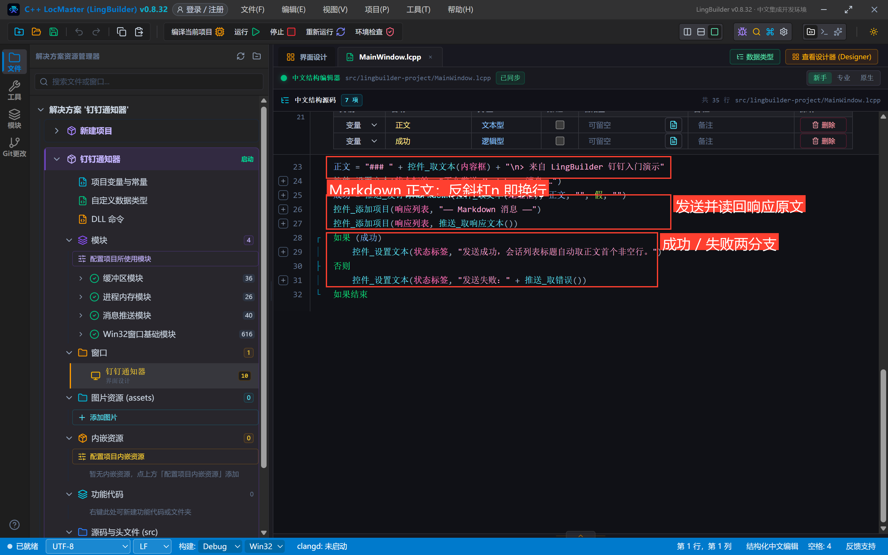This screenshot has width=888, height=555.
Task: Refresh the solution explorer
Action: click(241, 56)
